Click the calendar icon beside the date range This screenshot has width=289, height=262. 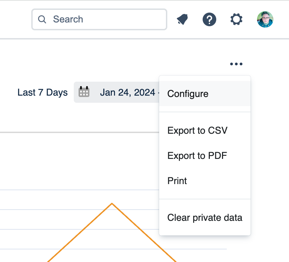pyautogui.click(x=84, y=92)
